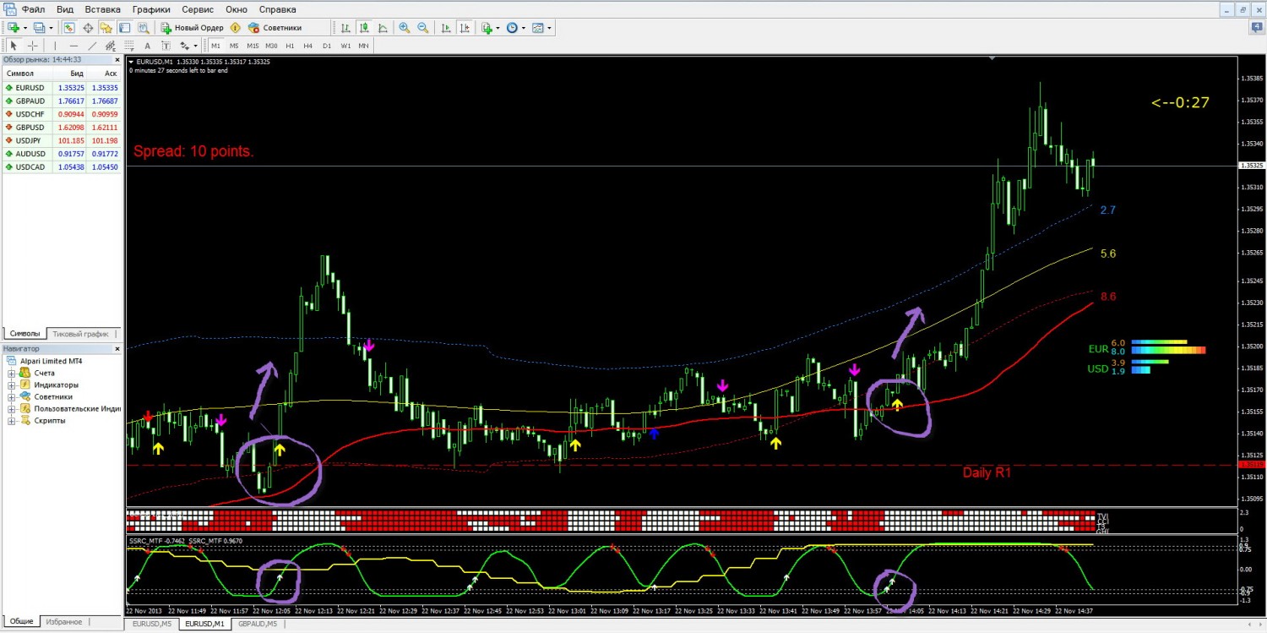Click the Zoom In magnifier icon
The height and width of the screenshot is (633, 1267).
pos(405,28)
